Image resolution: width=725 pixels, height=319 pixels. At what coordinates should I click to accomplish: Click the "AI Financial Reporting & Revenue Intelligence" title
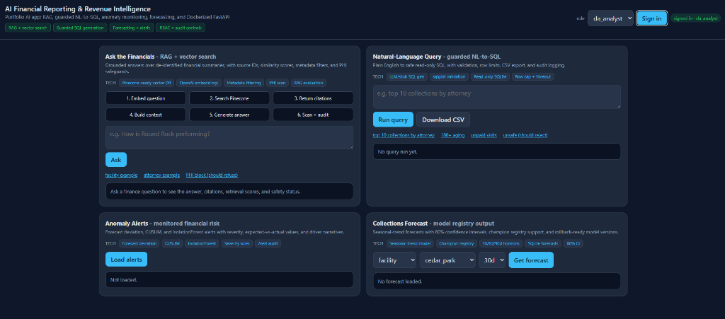[78, 8]
